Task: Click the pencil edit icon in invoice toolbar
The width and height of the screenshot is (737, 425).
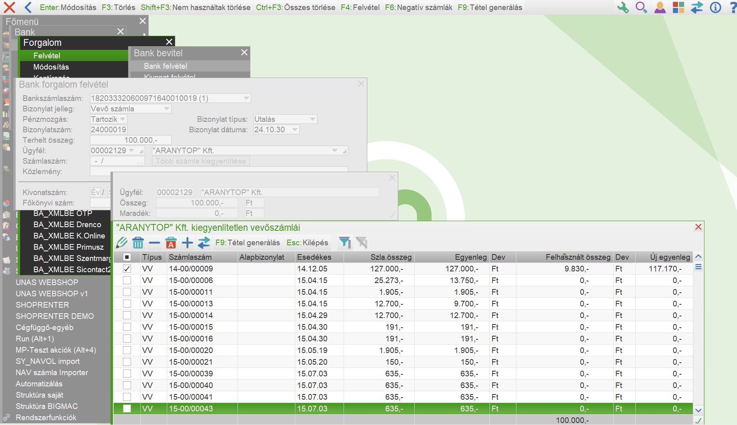Action: pos(121,243)
